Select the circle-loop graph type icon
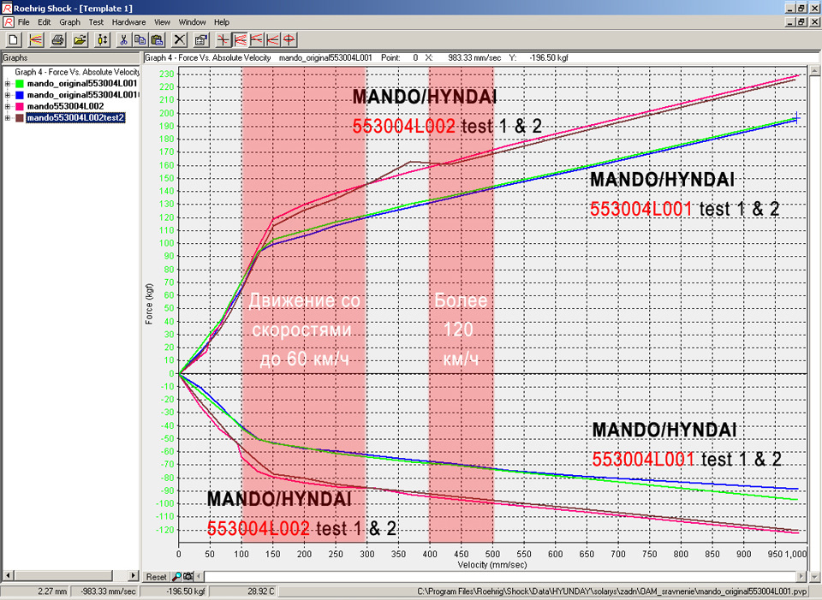 289,40
